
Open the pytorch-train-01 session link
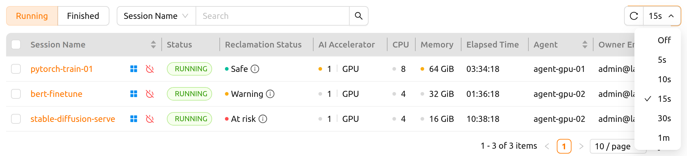point(62,69)
